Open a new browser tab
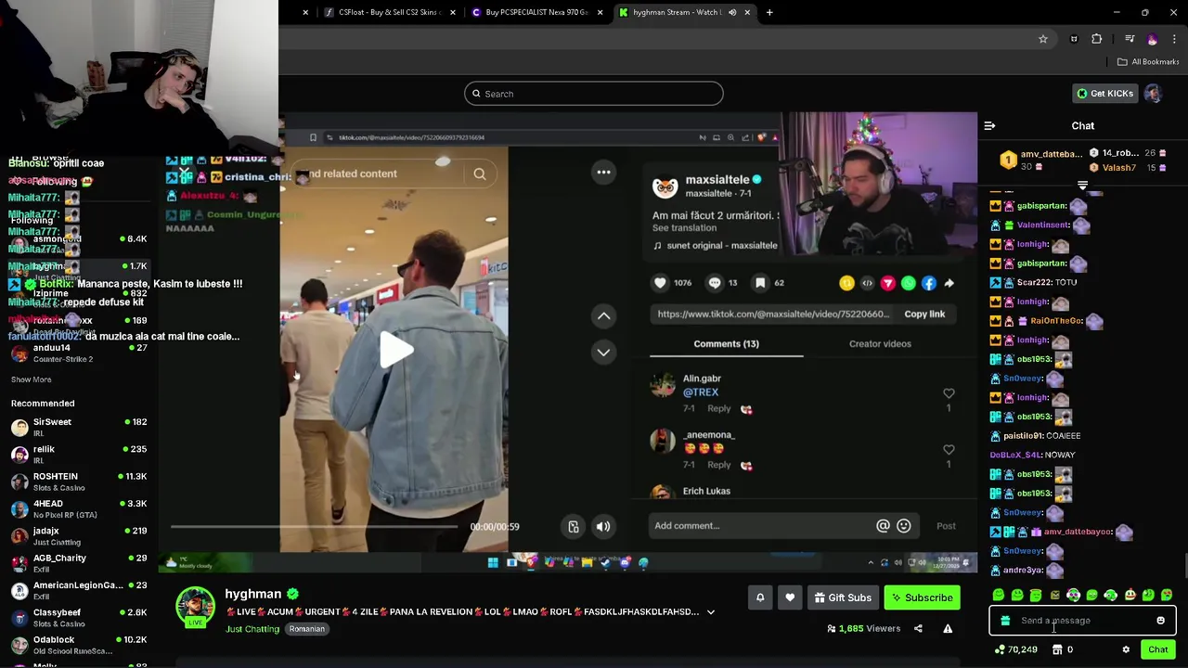 coord(769,12)
